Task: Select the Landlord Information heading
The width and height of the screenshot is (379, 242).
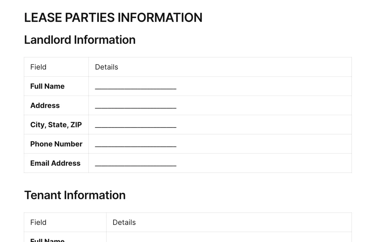Action: 80,40
